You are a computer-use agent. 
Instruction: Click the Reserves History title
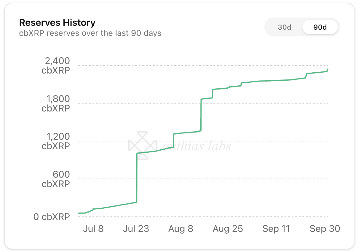pos(57,23)
